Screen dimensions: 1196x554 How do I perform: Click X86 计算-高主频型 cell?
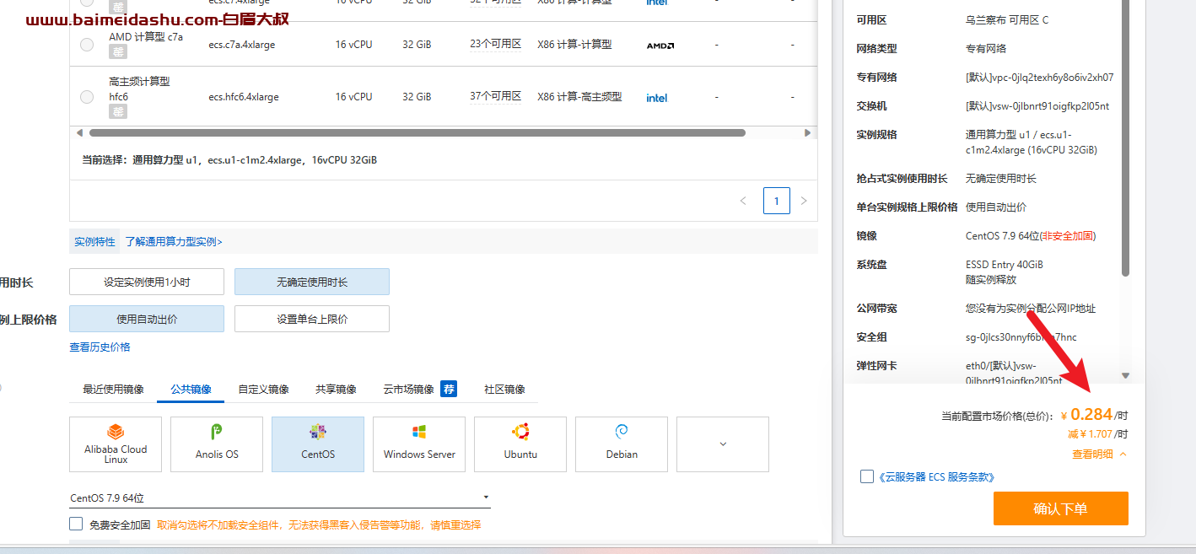click(579, 97)
